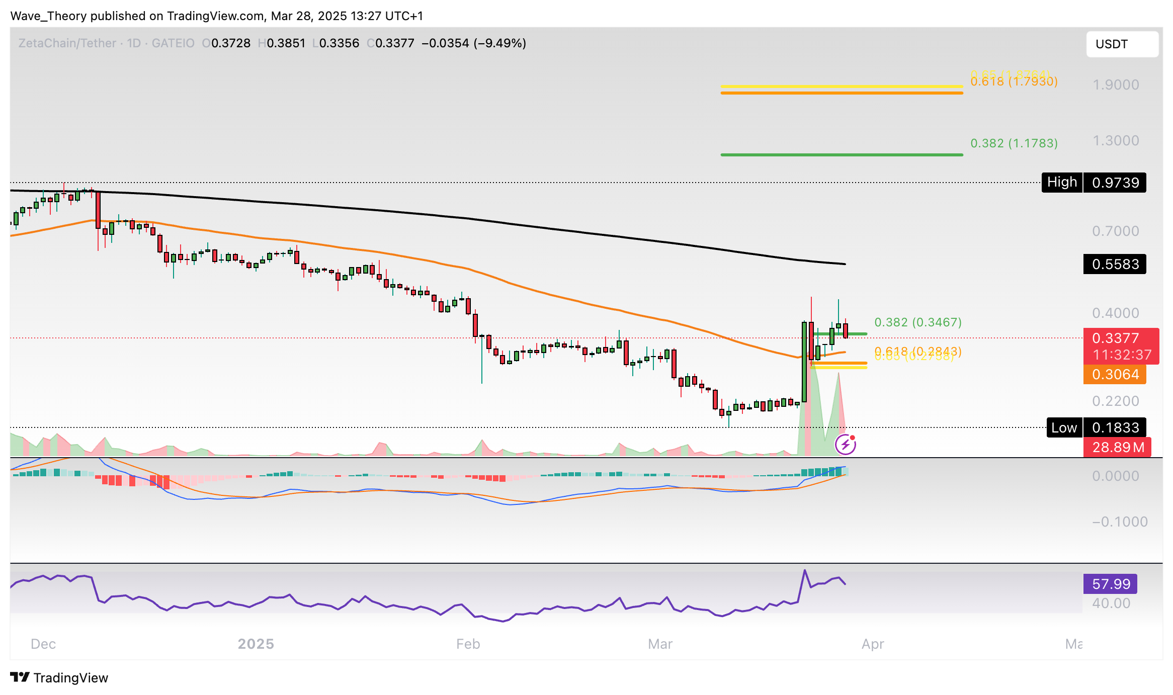Click the GATEIO exchange name in legend
The width and height of the screenshot is (1173, 695).
(x=173, y=43)
